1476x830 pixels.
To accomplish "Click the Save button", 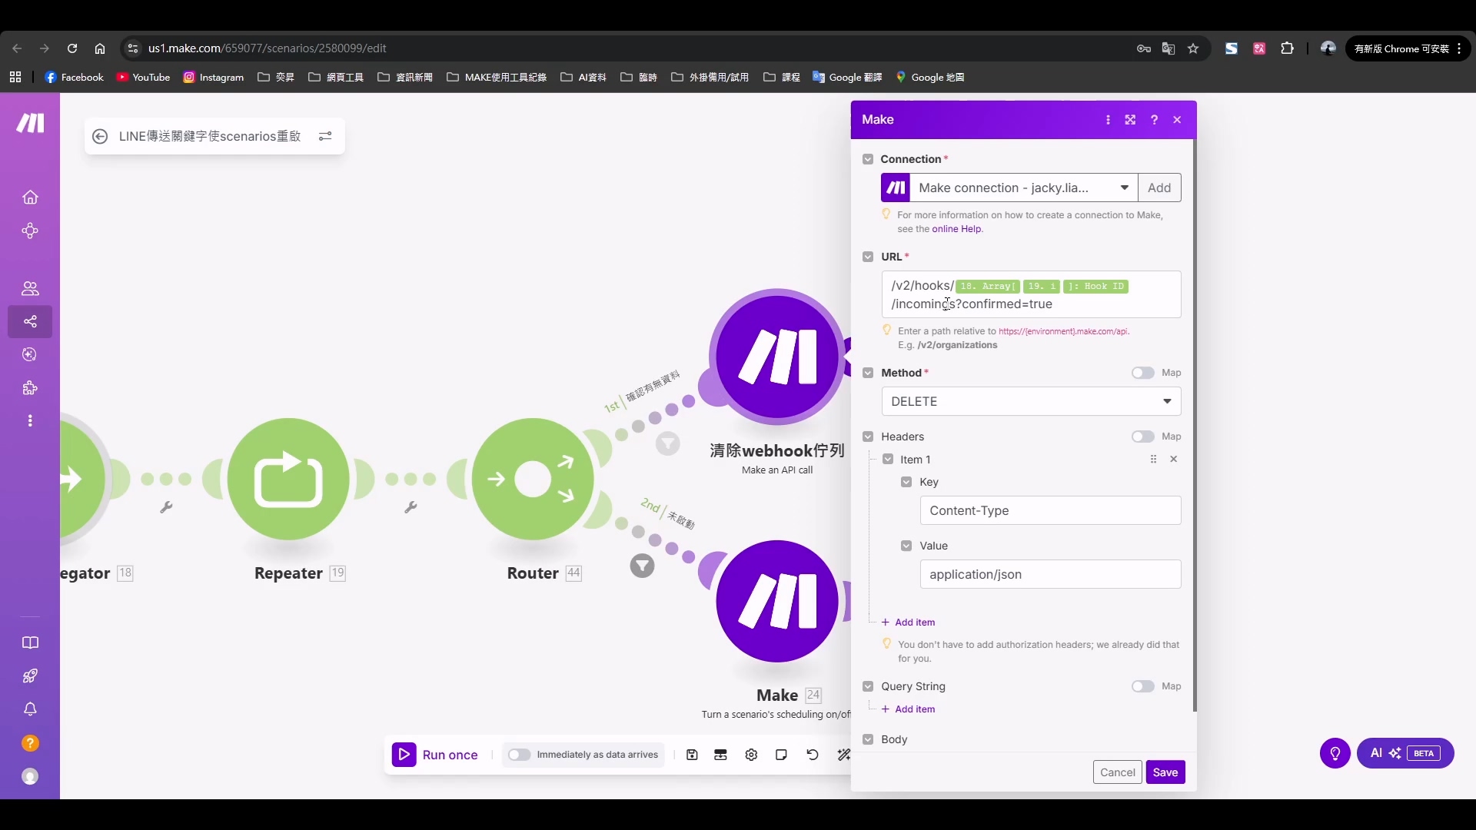I will (x=1165, y=772).
